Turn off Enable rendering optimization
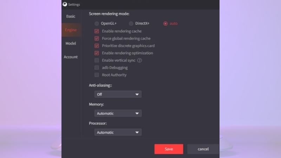The height and width of the screenshot is (158, 281). (x=97, y=53)
